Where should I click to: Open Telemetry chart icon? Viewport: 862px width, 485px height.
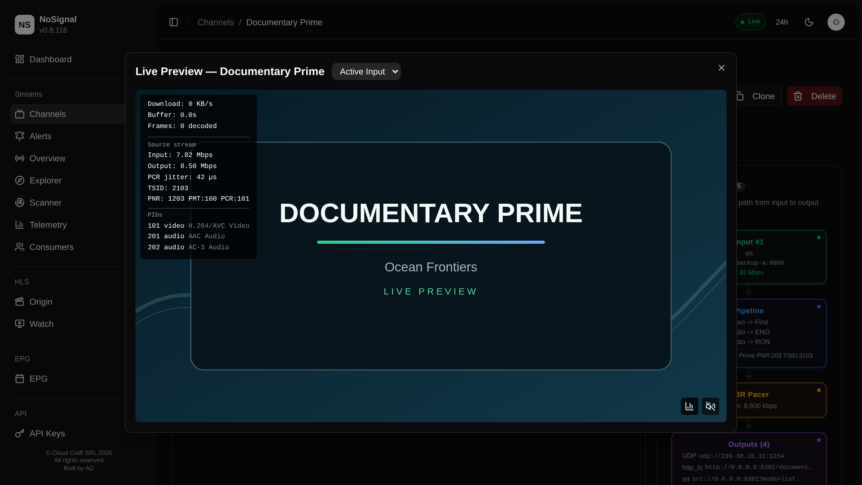tap(20, 224)
